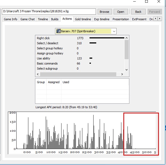This screenshot has height=165, width=166.
Task: Select the Basic commands row
Action: click(80, 63)
